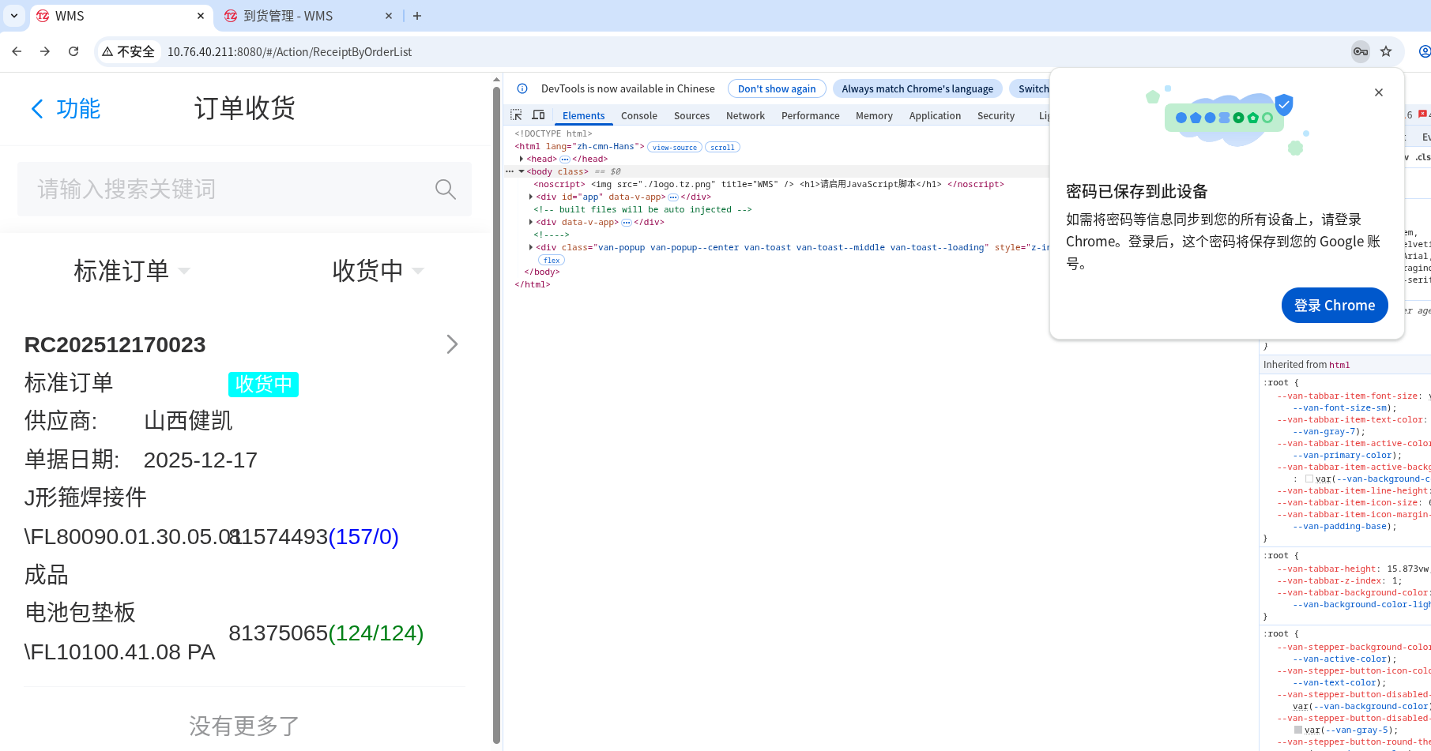The width and height of the screenshot is (1431, 751).
Task: Switch to the Network tab
Action: click(x=745, y=115)
